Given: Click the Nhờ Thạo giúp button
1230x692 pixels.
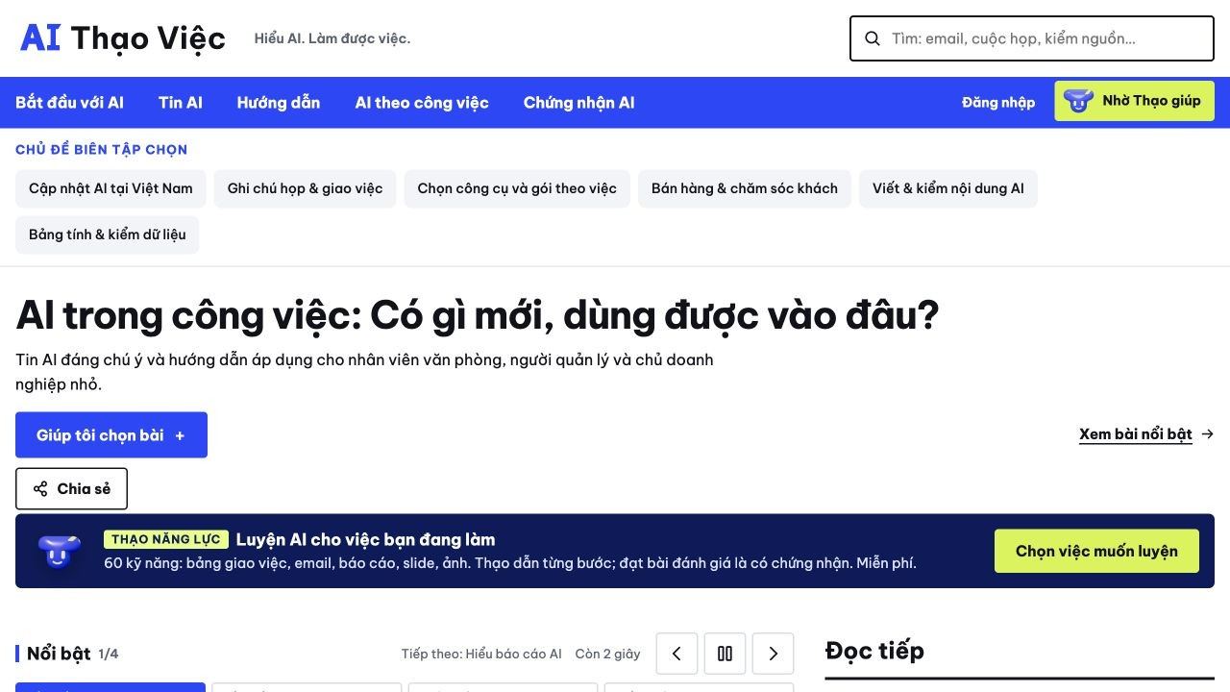Looking at the screenshot, I should point(1134,101).
